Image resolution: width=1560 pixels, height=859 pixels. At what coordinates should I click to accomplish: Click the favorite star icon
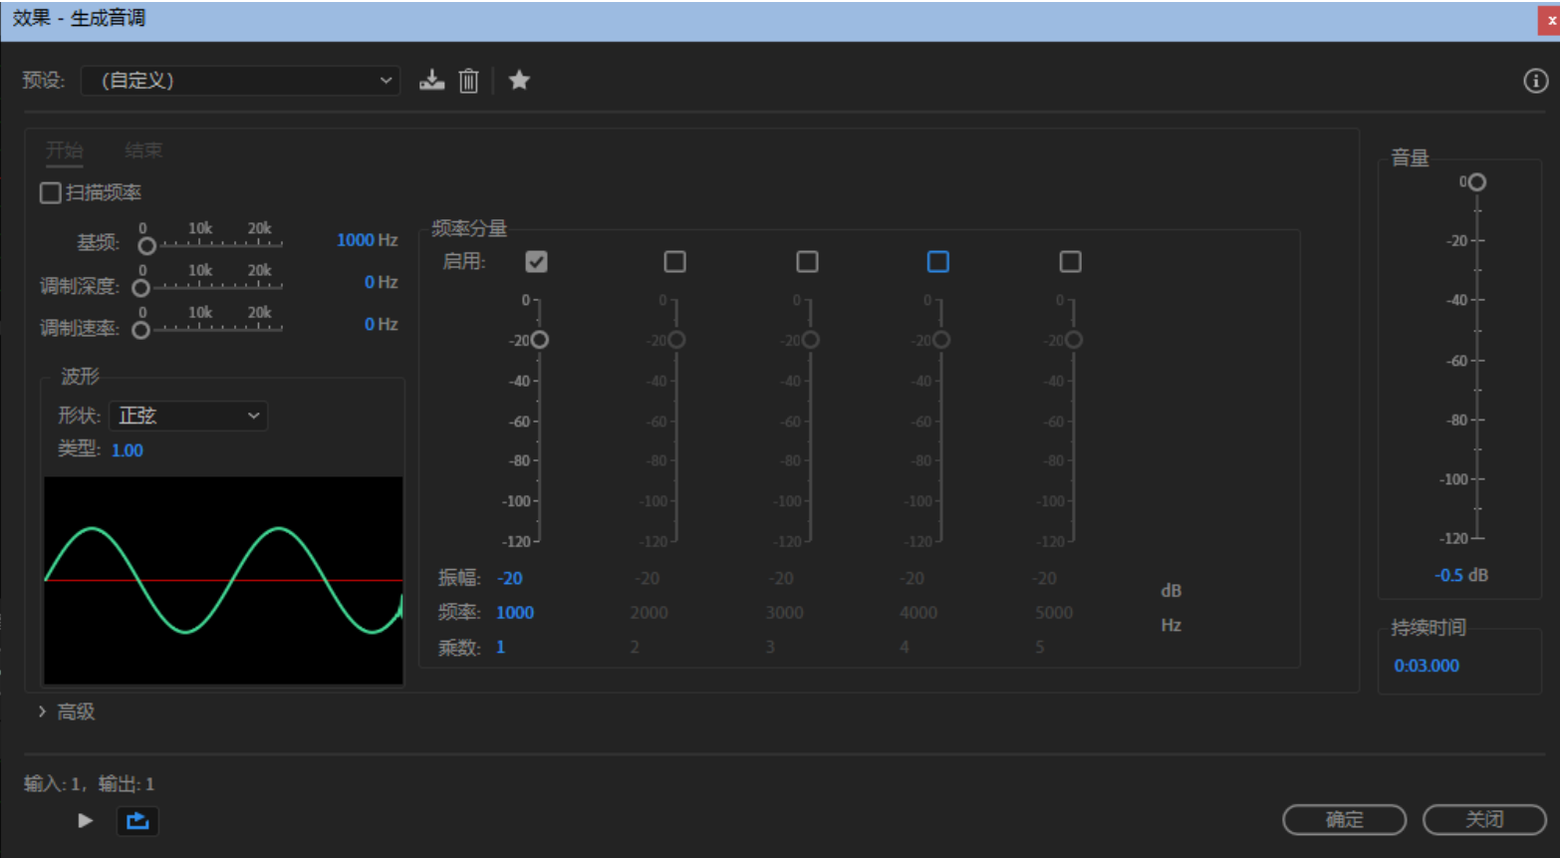[519, 81]
